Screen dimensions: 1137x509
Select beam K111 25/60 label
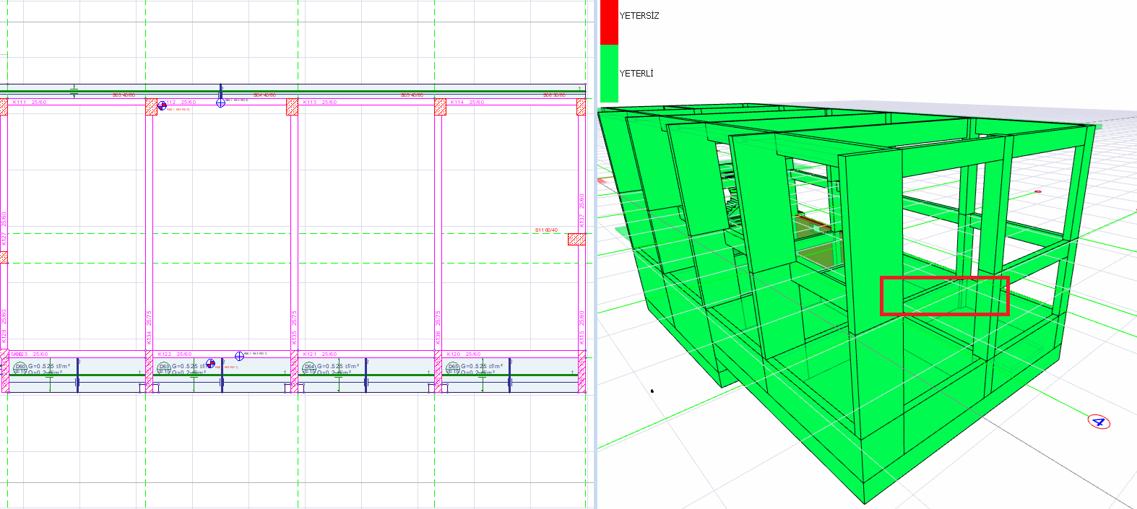click(30, 103)
